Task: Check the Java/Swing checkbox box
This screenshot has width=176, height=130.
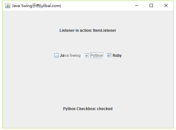Action: tap(56, 55)
